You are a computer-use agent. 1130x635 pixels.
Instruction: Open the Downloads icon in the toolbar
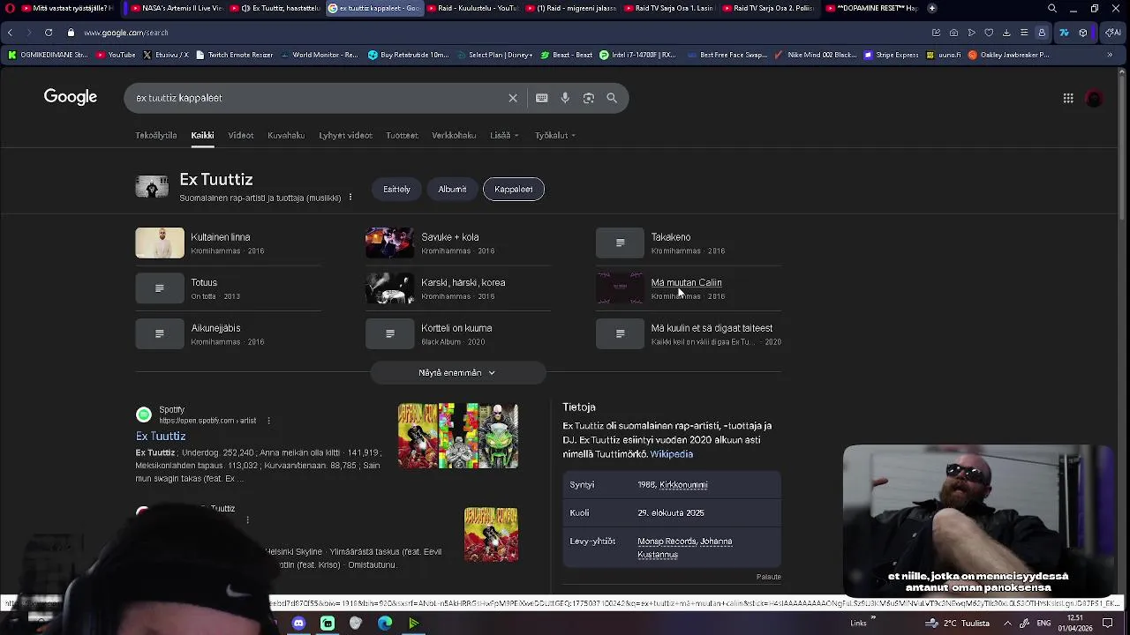point(1006,33)
